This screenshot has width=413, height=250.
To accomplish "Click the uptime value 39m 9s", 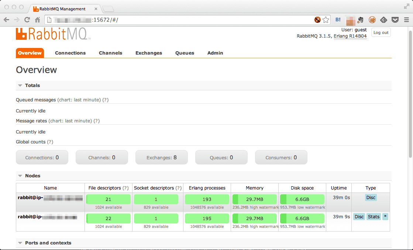I will [x=341, y=217].
